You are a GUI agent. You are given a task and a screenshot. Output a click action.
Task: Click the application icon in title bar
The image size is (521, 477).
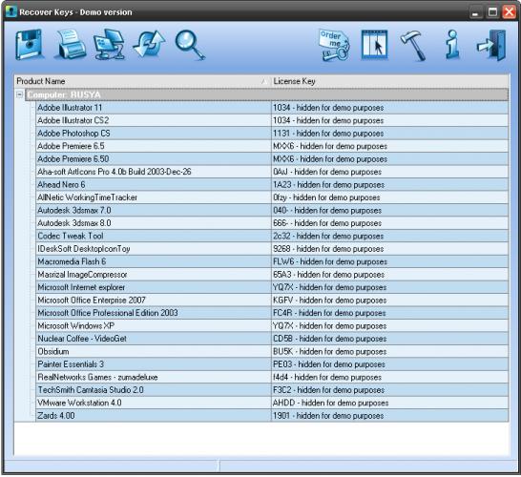pos(10,11)
